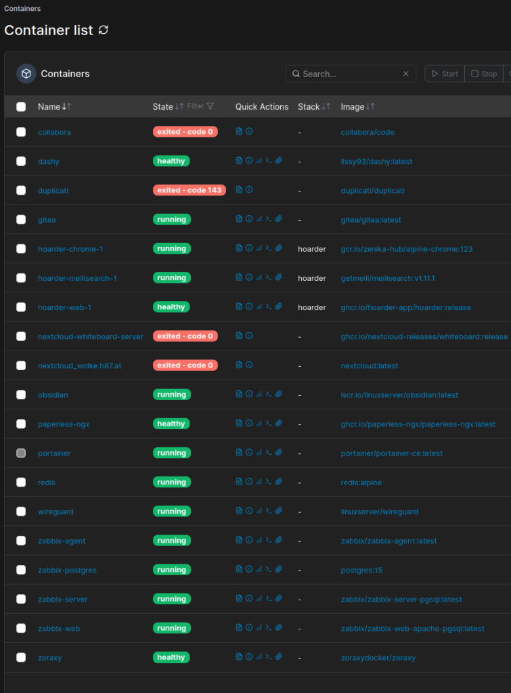Open the nextcloud:latest image link

coord(369,366)
